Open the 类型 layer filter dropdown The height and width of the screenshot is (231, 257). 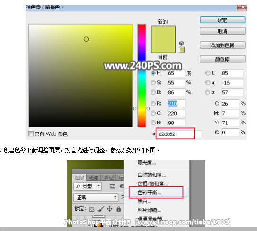(x=88, y=186)
